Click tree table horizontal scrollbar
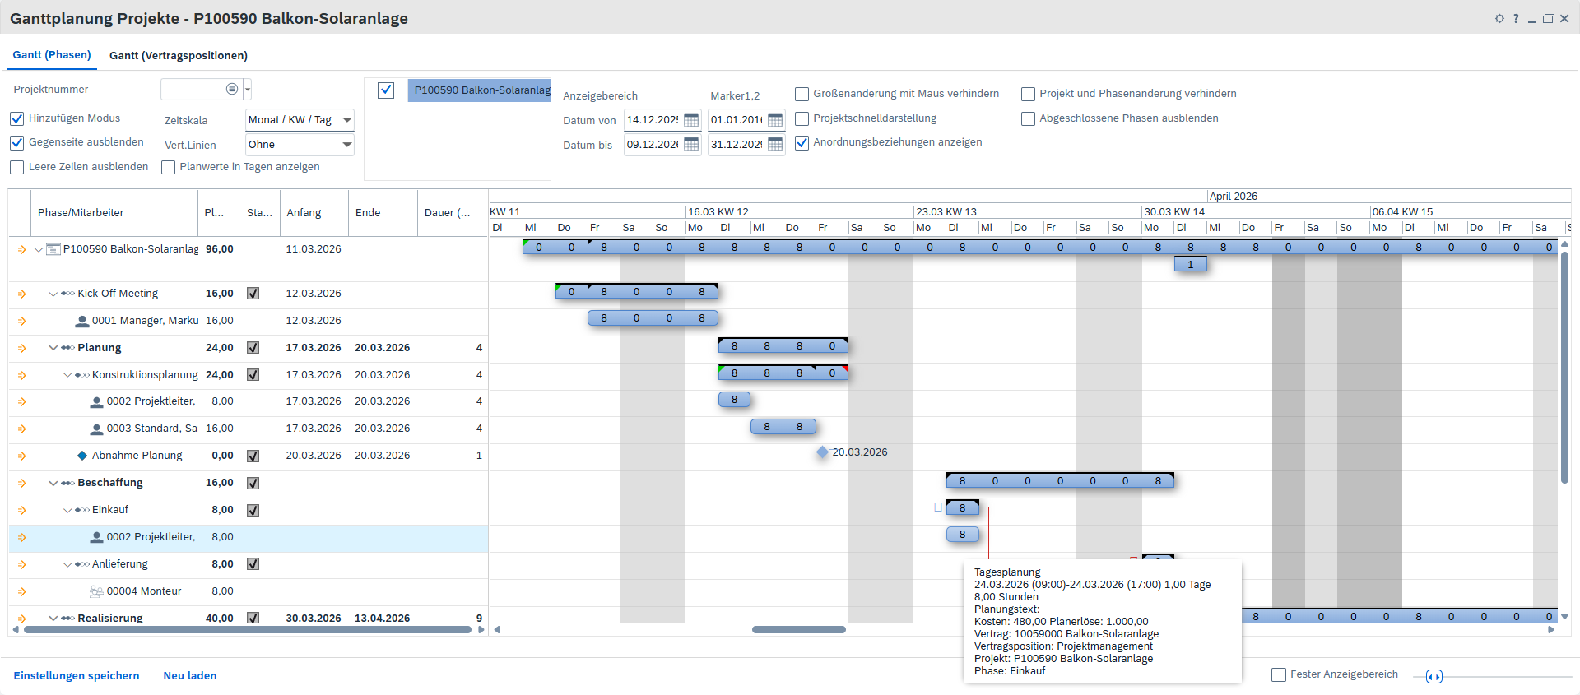 [248, 630]
